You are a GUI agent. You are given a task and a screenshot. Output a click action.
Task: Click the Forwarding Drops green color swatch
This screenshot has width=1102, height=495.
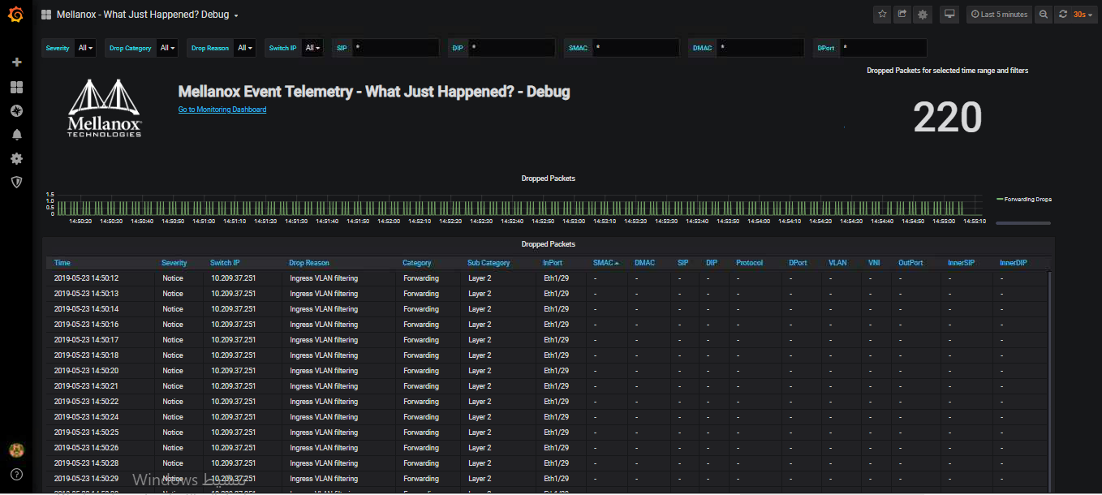pyautogui.click(x=999, y=199)
